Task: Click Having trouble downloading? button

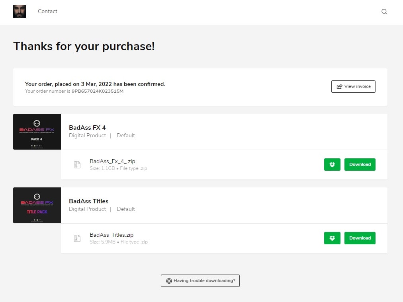Action: coord(200,281)
